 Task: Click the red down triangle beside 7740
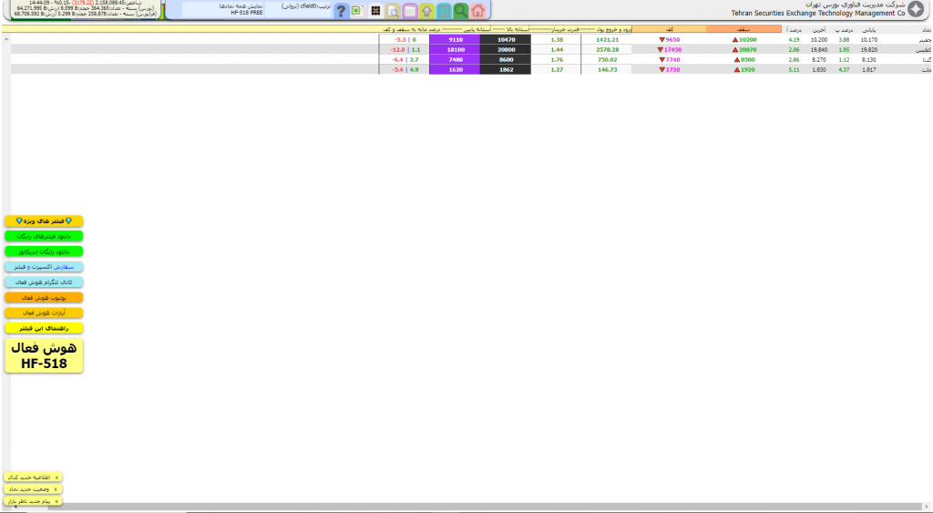(661, 60)
